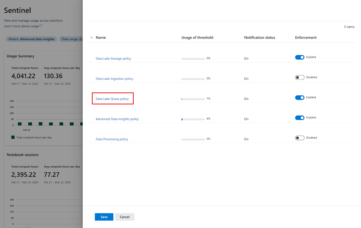Viewport: 361px width, 228px height.
Task: Click the Data Processing usage progress bar
Action: pyautogui.click(x=193, y=139)
